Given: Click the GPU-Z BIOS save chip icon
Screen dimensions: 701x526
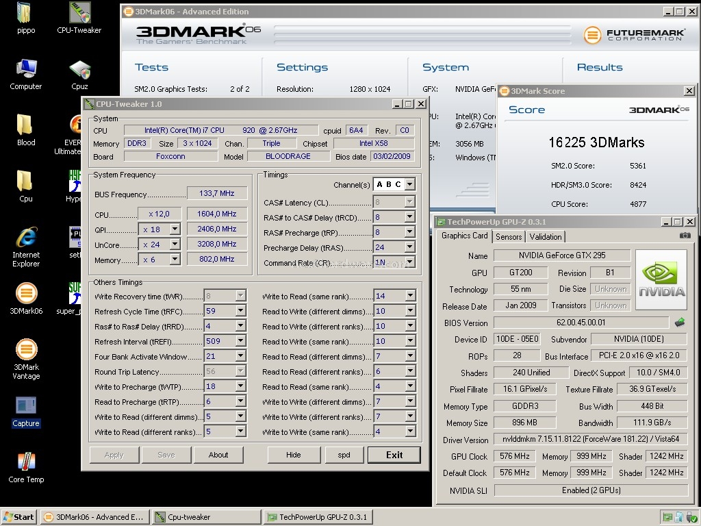Looking at the screenshot, I should [680, 322].
